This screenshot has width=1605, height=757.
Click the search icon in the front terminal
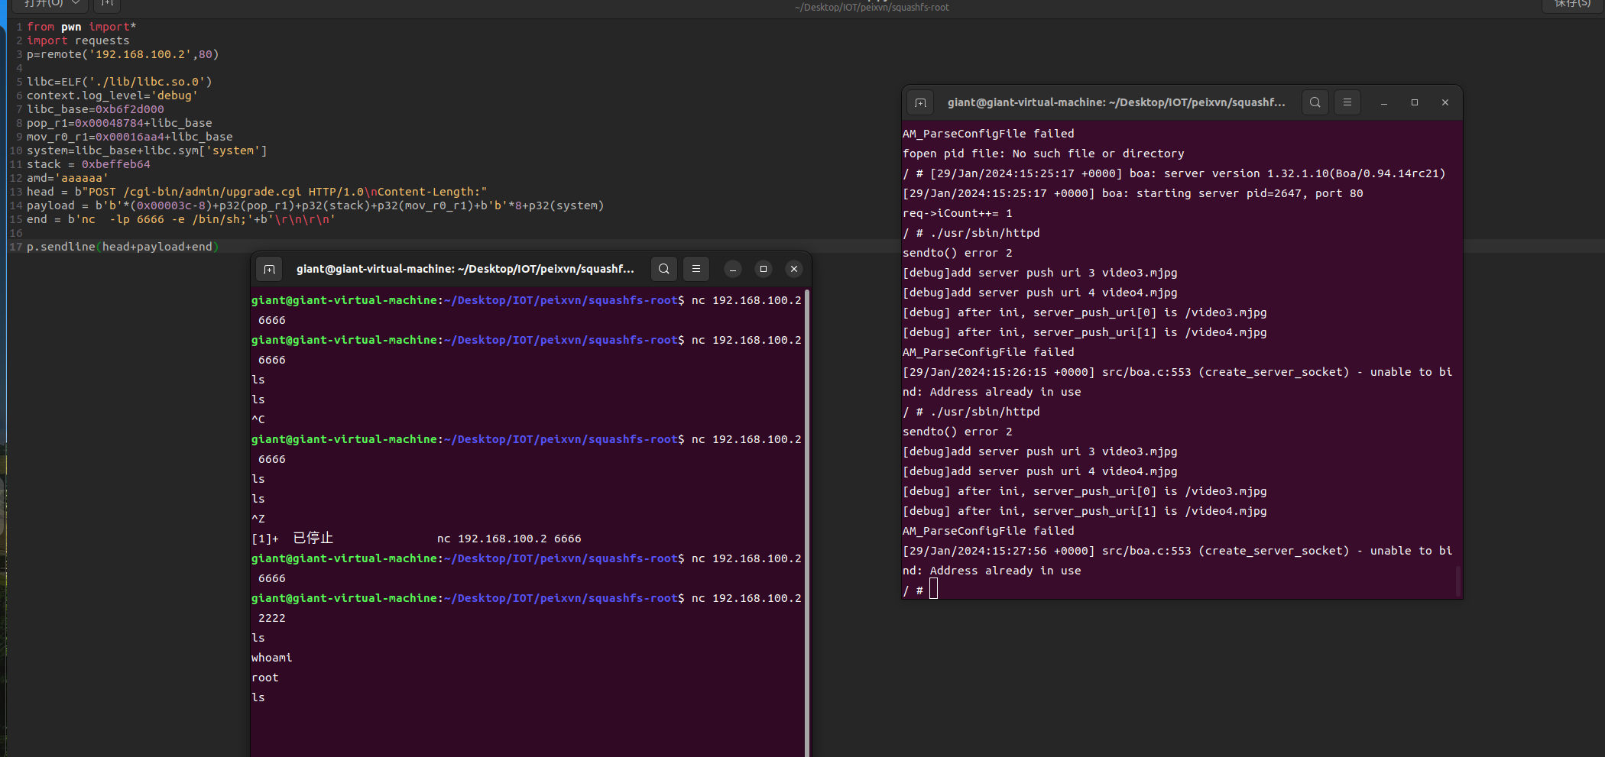point(664,269)
